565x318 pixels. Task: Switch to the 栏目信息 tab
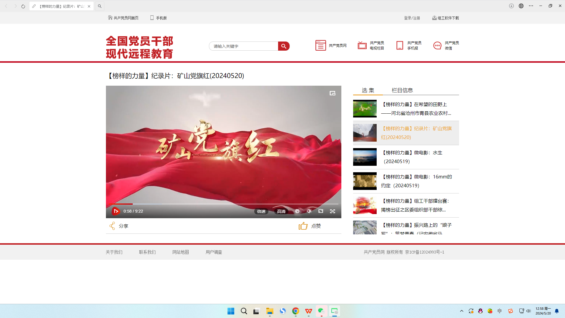coord(402,90)
